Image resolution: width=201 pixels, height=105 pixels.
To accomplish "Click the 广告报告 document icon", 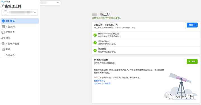I will pos(3,32).
